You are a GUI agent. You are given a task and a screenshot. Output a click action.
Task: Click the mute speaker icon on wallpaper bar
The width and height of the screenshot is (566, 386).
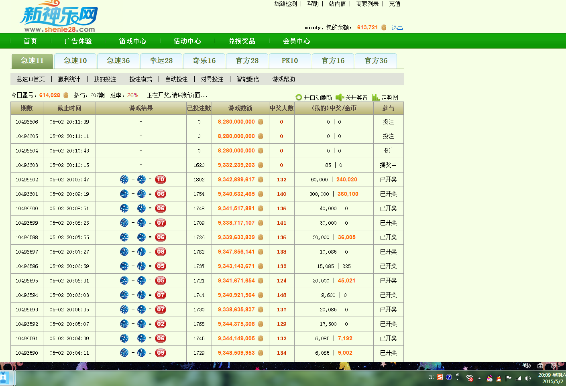527,366
